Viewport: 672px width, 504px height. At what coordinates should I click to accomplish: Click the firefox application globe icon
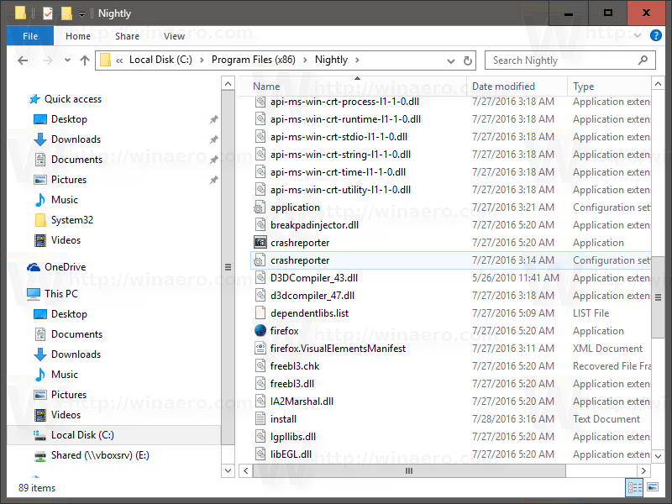[x=260, y=330]
